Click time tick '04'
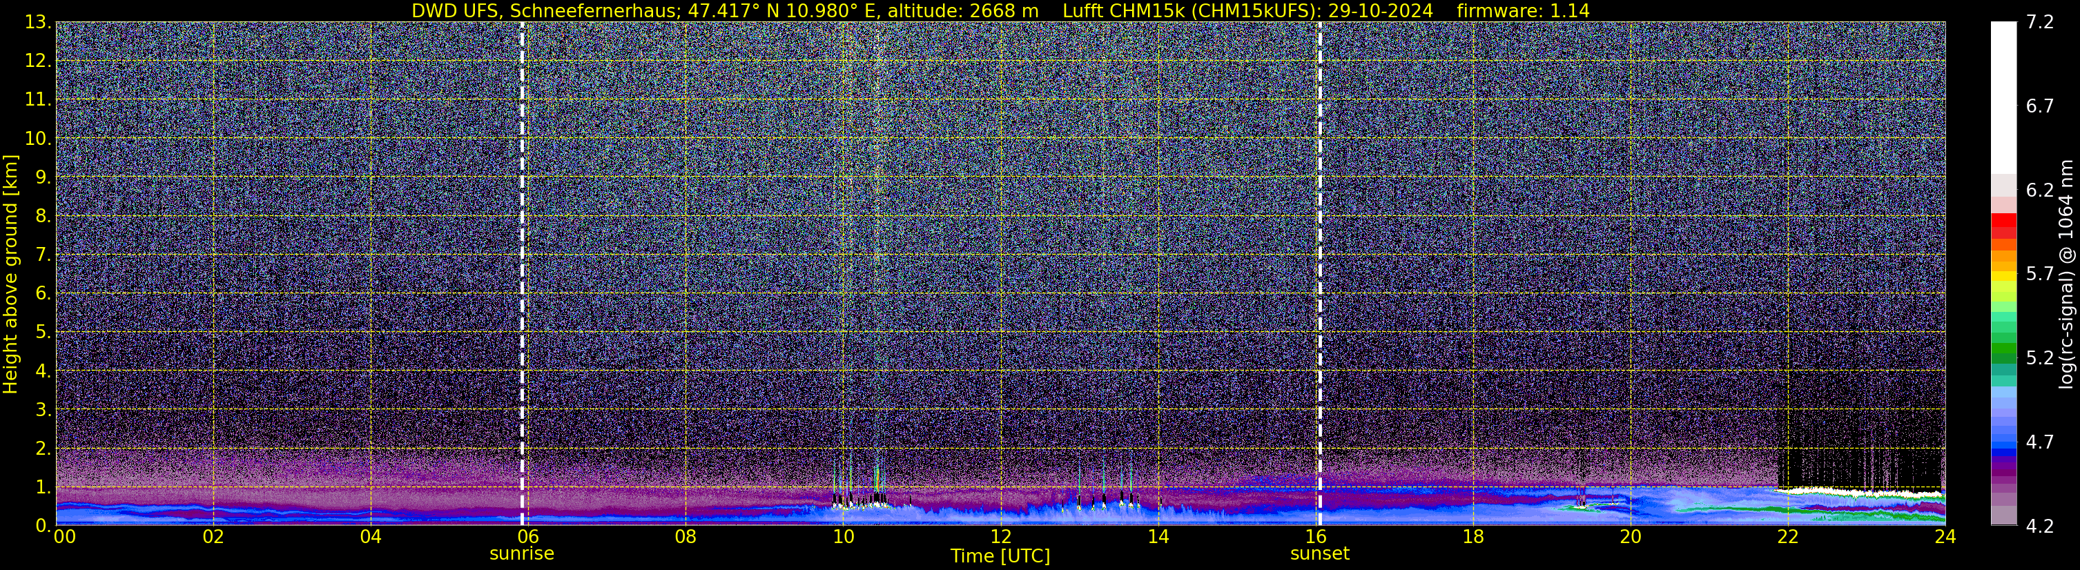The image size is (2080, 570). click(371, 537)
